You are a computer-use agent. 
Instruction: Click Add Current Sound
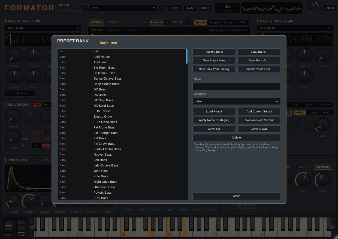coord(259,112)
